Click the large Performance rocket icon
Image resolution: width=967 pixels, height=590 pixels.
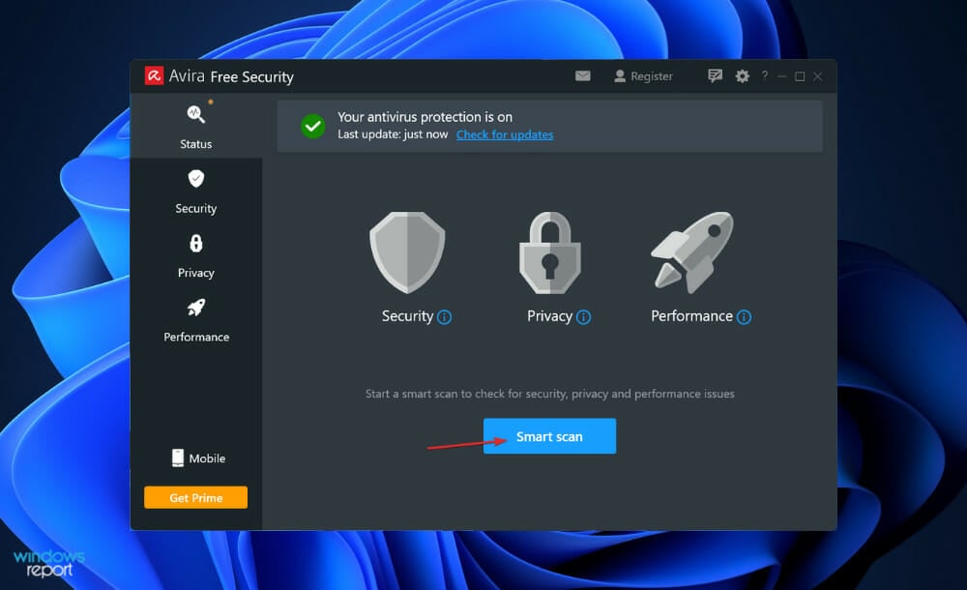692,251
